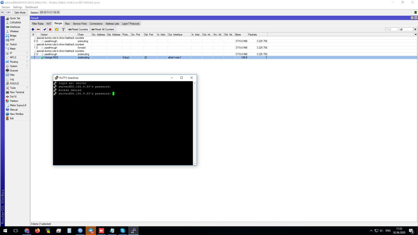418x235 pixels.
Task: Click Reset All Counters button
Action: coord(103,29)
